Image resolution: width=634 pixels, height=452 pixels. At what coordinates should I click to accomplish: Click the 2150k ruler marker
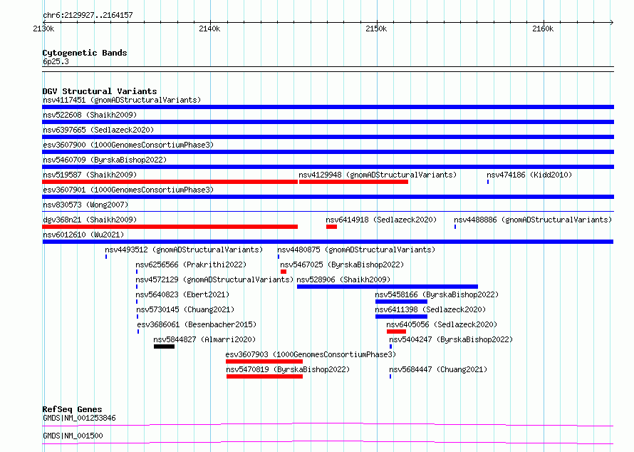pos(376,29)
